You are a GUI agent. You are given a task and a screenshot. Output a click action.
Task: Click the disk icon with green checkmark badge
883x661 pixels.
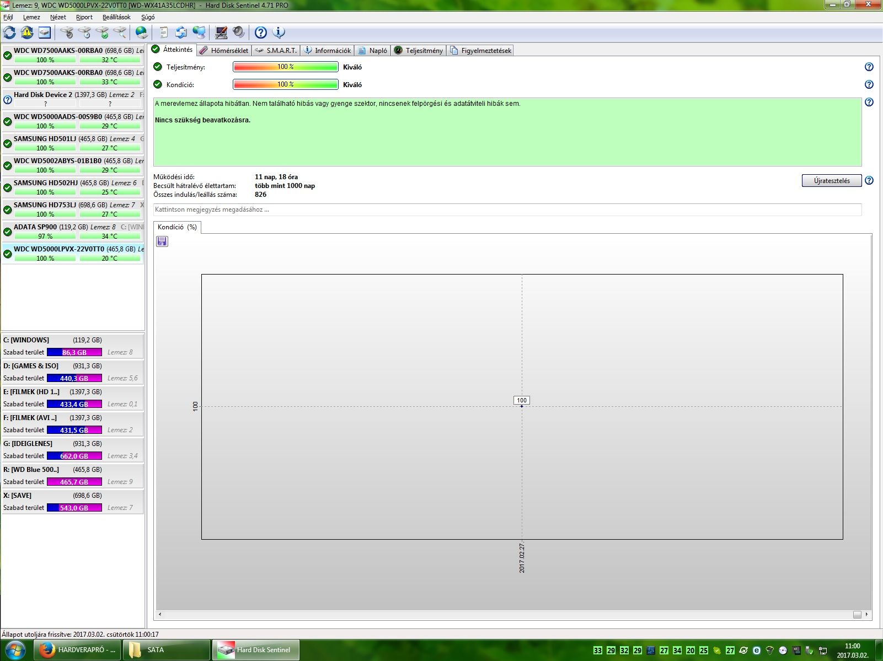click(102, 33)
